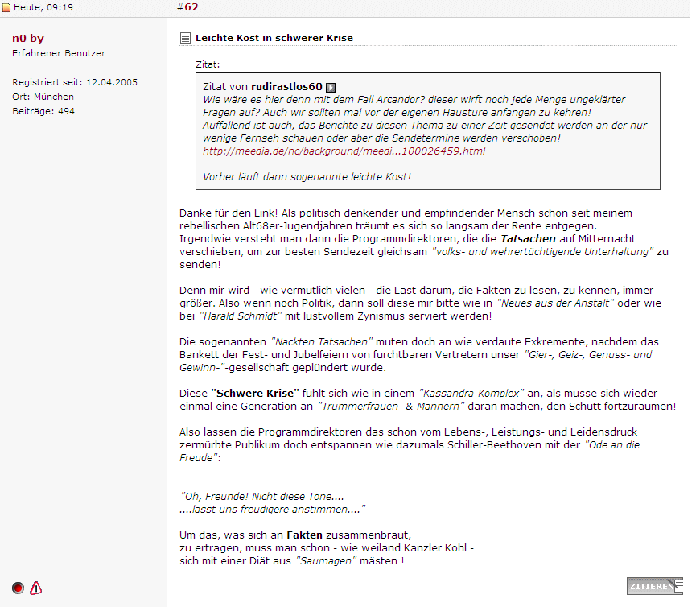This screenshot has height=607, width=700.
Task: Click the Zitieren button
Action: (x=654, y=586)
